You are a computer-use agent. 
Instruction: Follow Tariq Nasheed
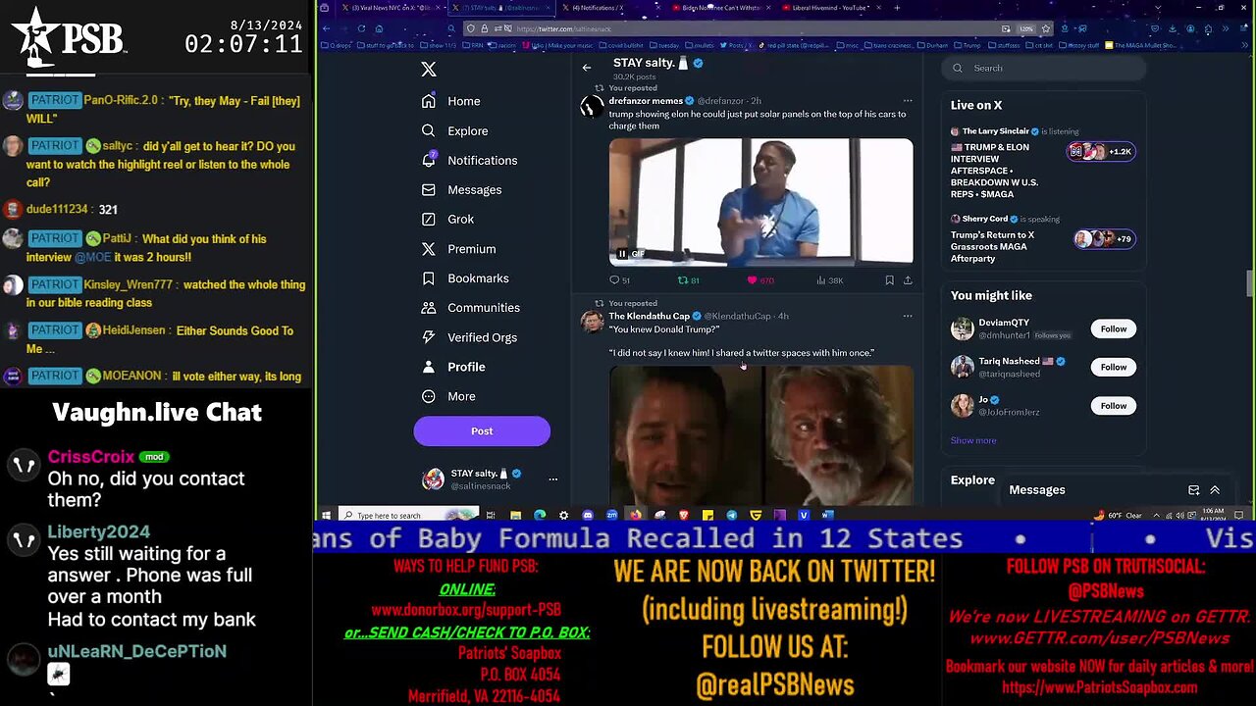[1114, 367]
